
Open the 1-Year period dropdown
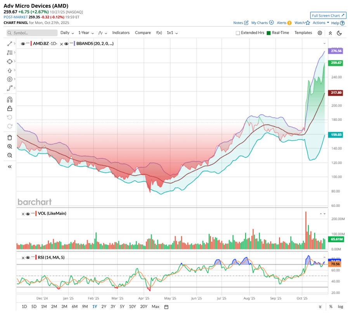pos(86,33)
